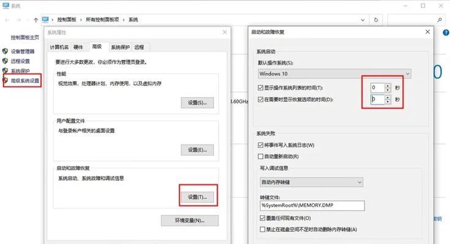
Task: Open 控制面板主页 link
Action: [25, 37]
